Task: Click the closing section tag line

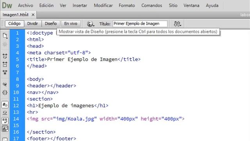Action: click(41, 132)
